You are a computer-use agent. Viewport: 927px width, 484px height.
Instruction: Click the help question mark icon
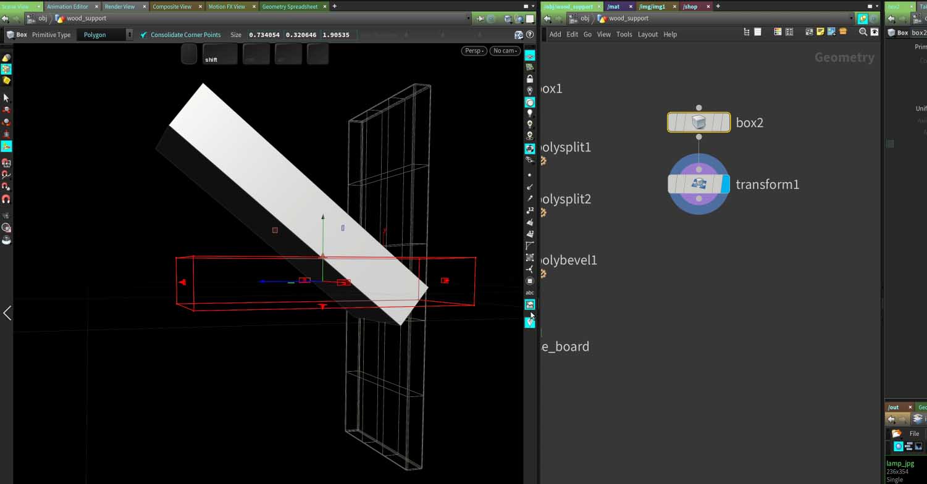pos(530,35)
